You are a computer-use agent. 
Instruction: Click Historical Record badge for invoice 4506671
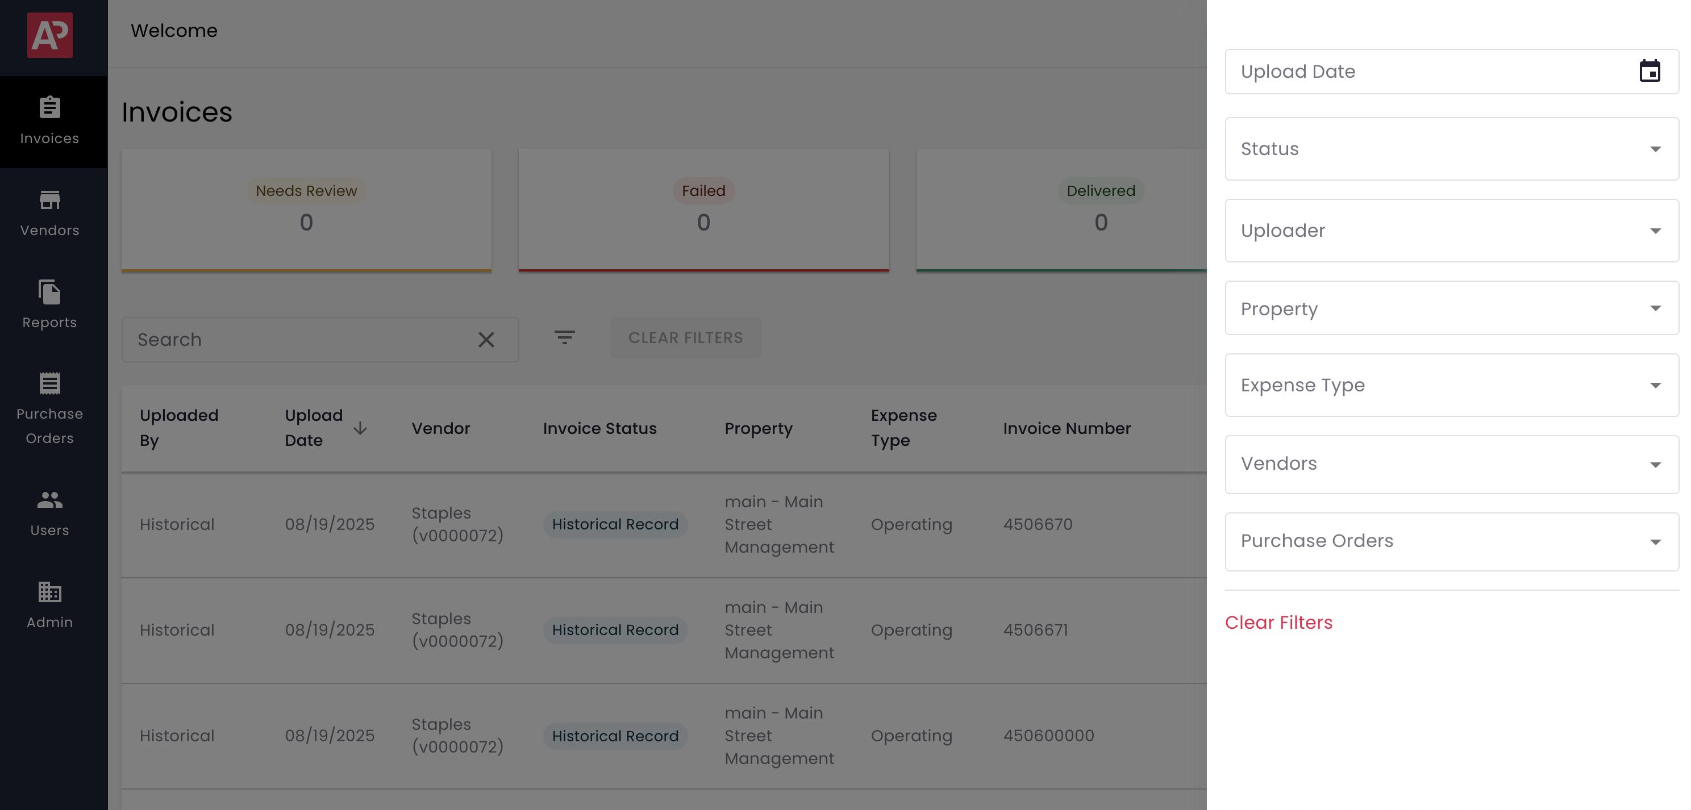click(615, 630)
